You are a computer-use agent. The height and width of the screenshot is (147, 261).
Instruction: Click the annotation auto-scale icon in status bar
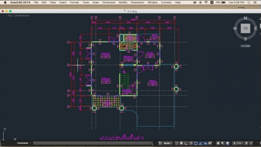251,143
